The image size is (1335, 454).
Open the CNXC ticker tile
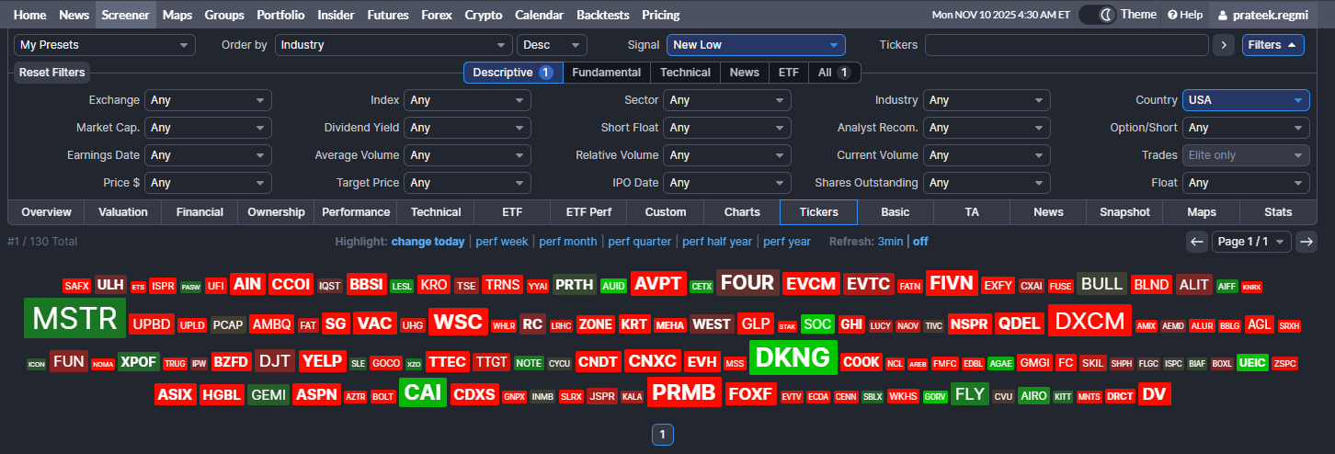coord(652,361)
